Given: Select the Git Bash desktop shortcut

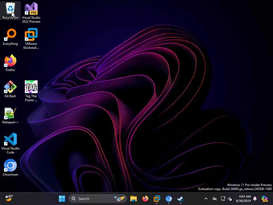Looking at the screenshot, I should coord(10,89).
